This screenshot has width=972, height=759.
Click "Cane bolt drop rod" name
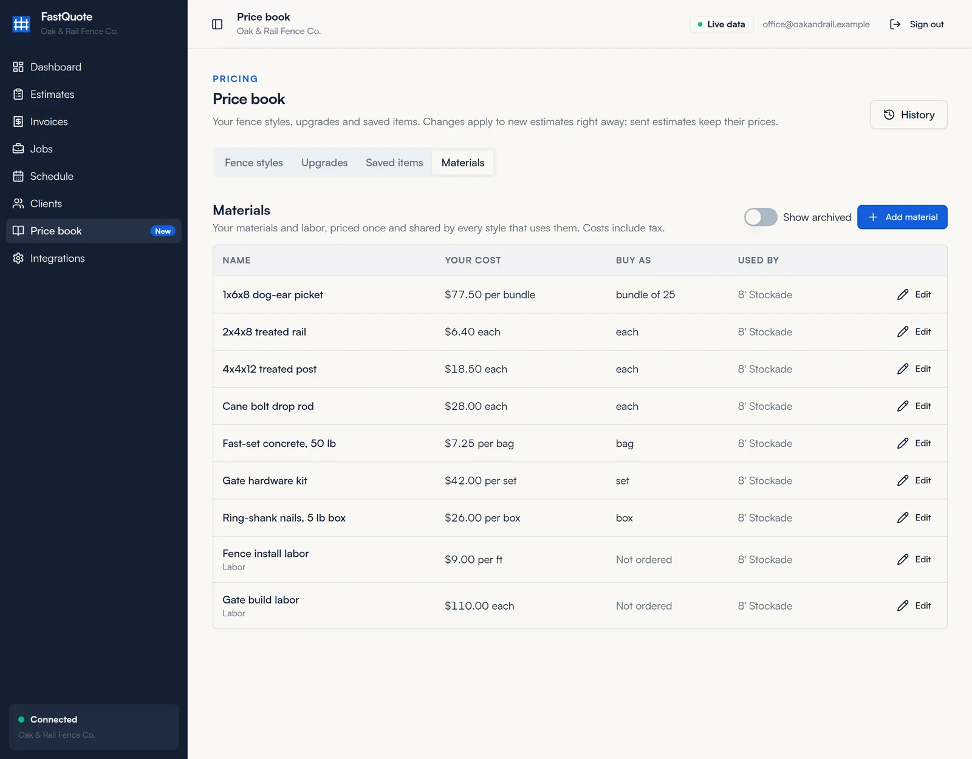[x=268, y=406]
